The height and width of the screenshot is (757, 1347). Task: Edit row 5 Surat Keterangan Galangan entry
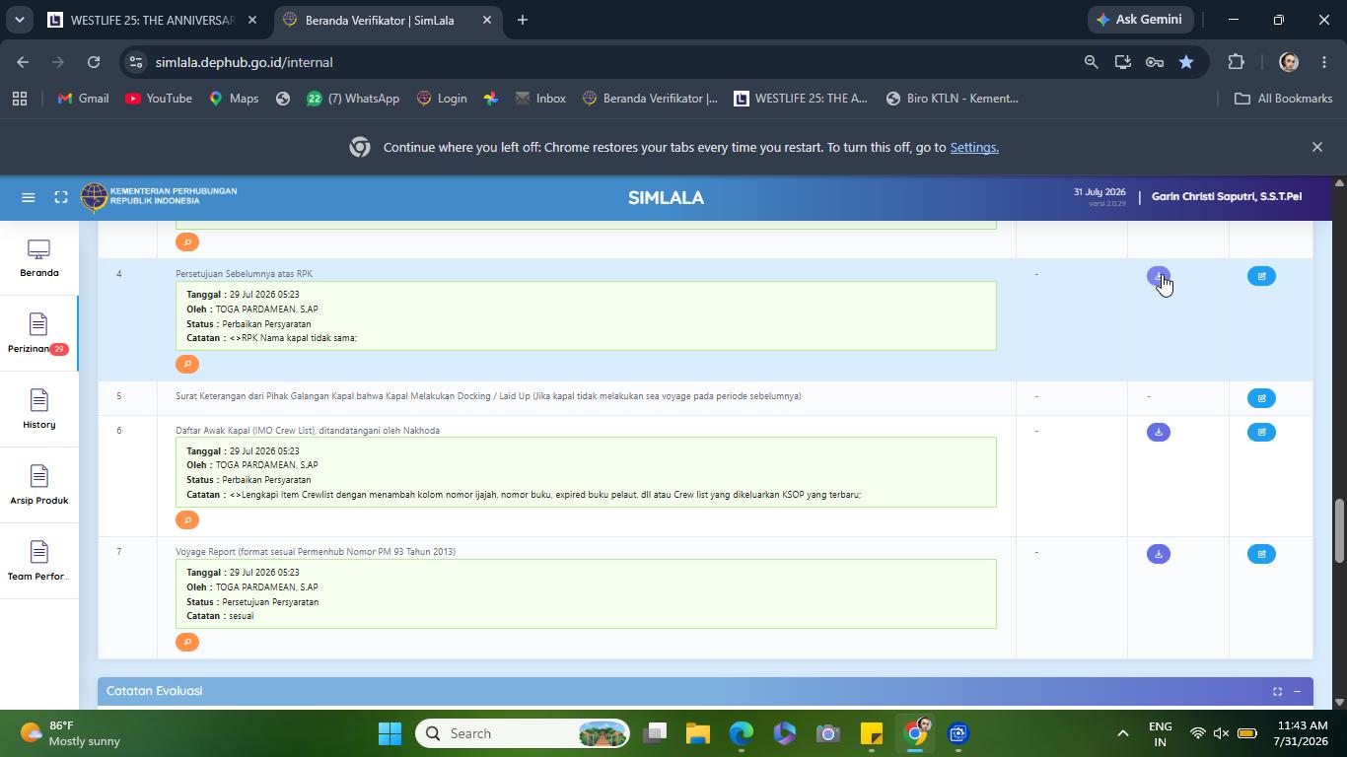1261,398
